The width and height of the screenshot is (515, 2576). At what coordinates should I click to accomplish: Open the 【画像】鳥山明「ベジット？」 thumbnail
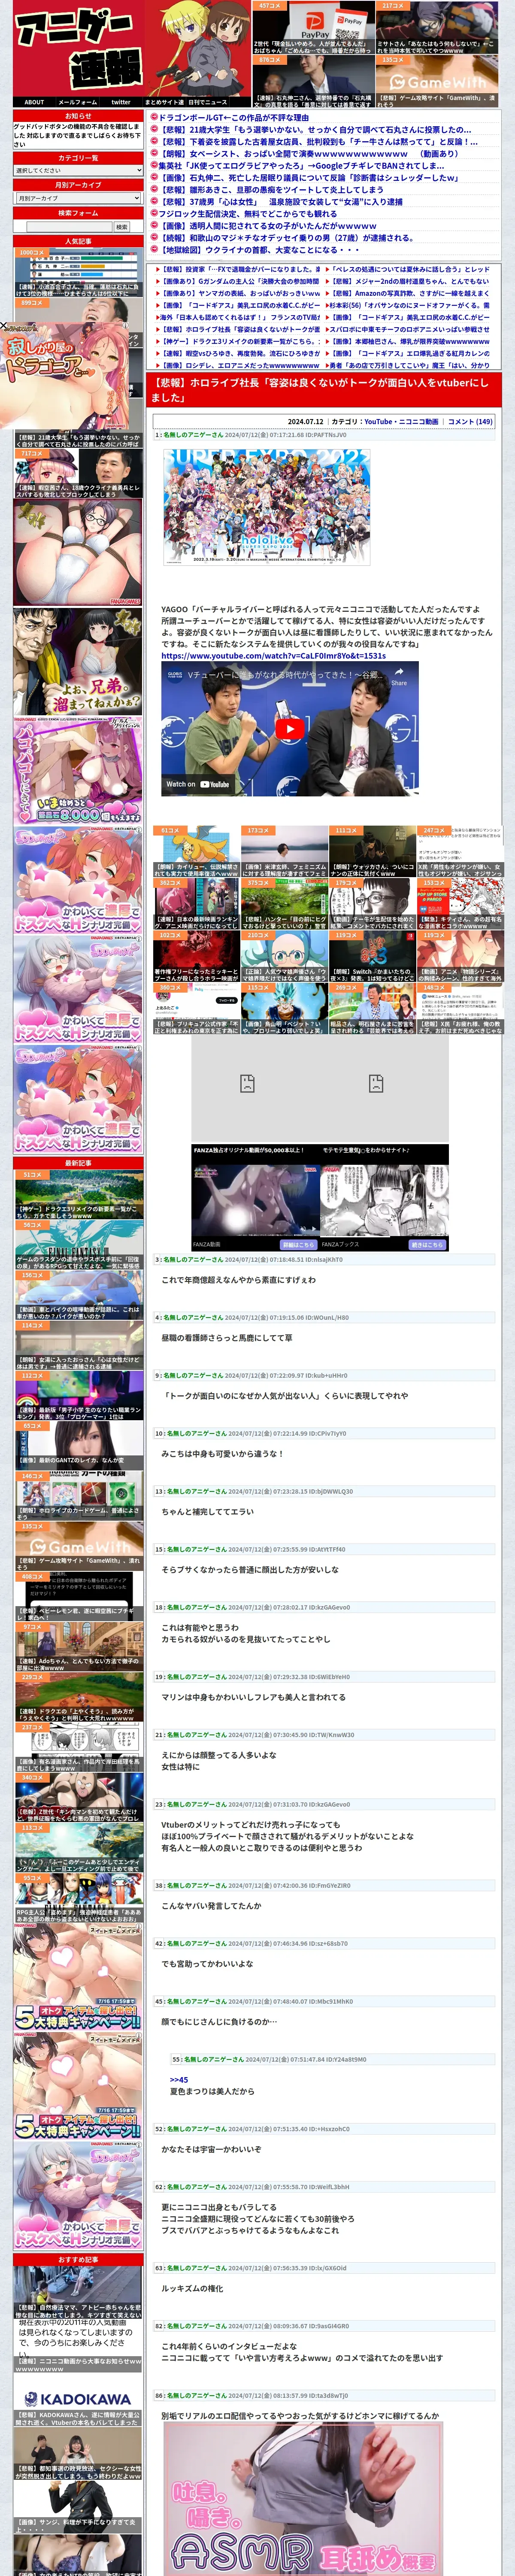284,1009
